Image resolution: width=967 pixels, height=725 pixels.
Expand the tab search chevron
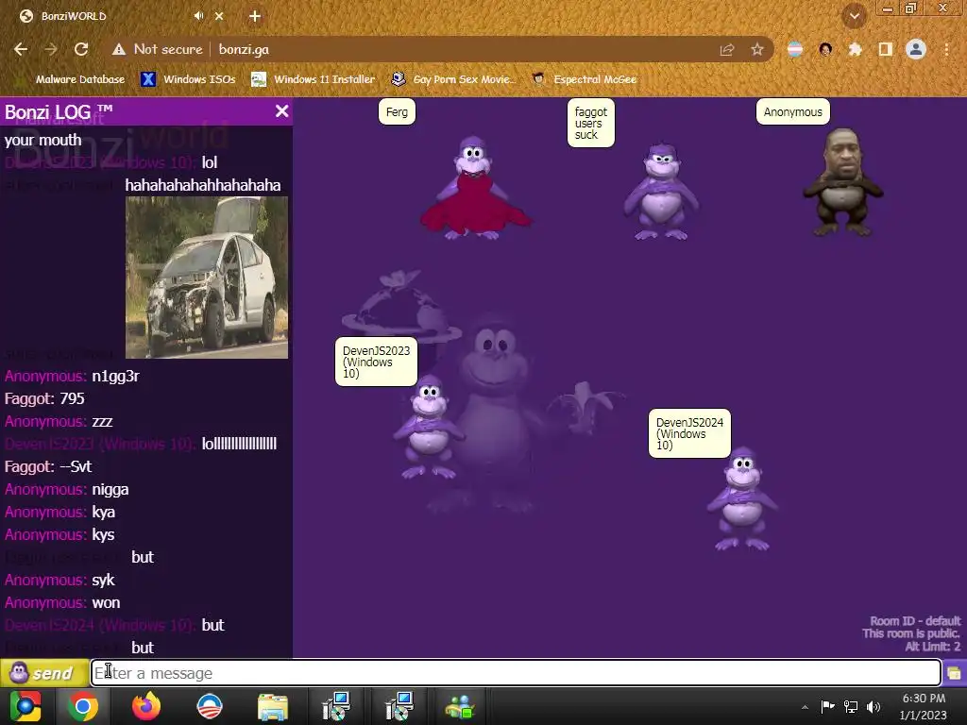(854, 16)
